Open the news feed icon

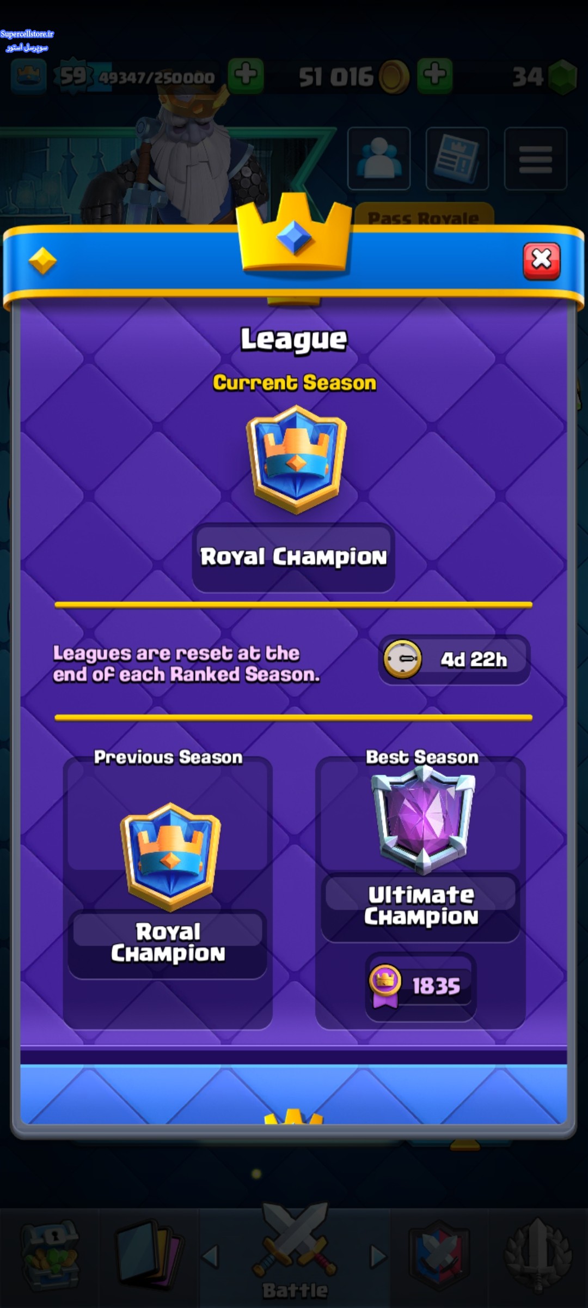coord(457,158)
